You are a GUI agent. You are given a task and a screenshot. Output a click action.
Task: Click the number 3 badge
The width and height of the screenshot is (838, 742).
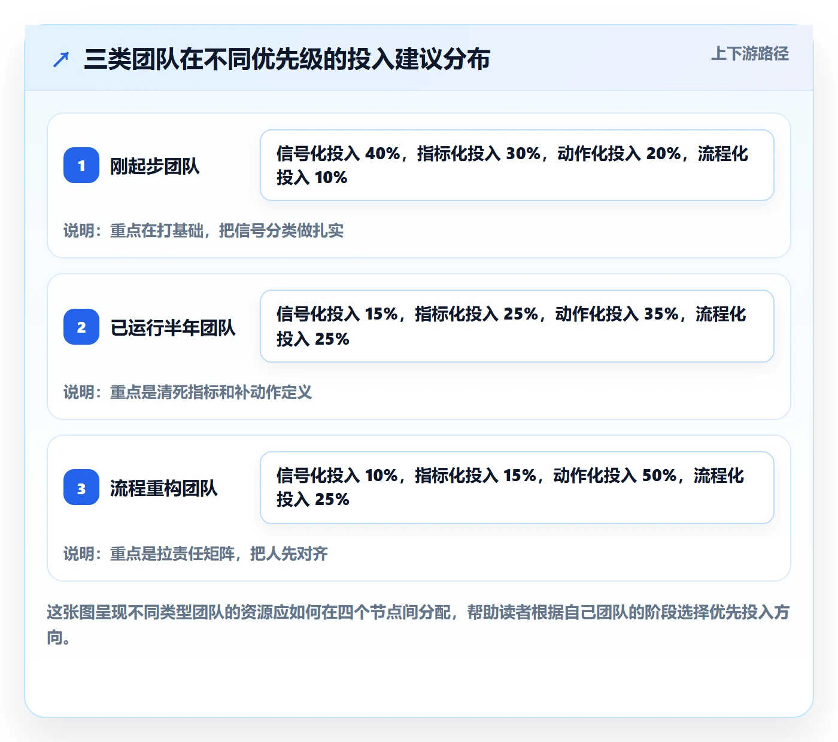click(81, 487)
